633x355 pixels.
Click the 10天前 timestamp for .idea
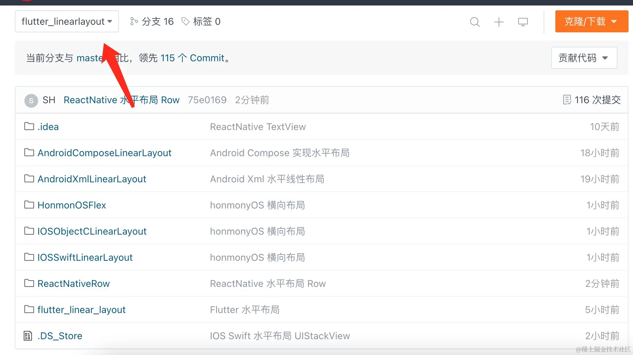[604, 127]
